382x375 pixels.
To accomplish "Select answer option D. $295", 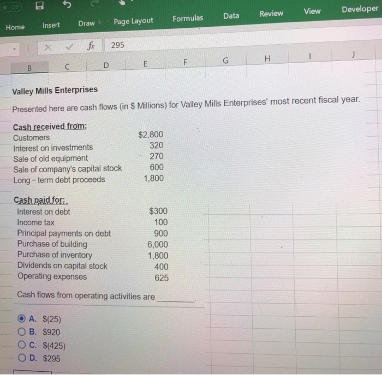I will tap(39, 358).
